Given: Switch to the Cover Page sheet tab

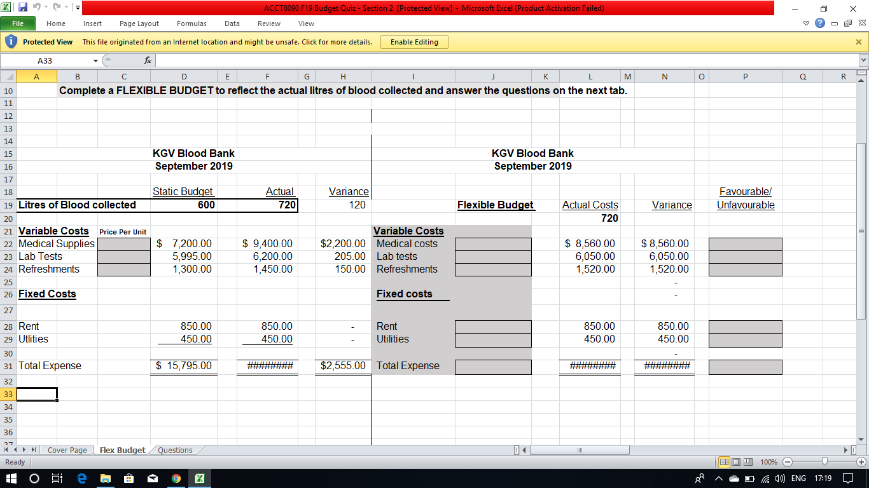Looking at the screenshot, I should 67,450.
